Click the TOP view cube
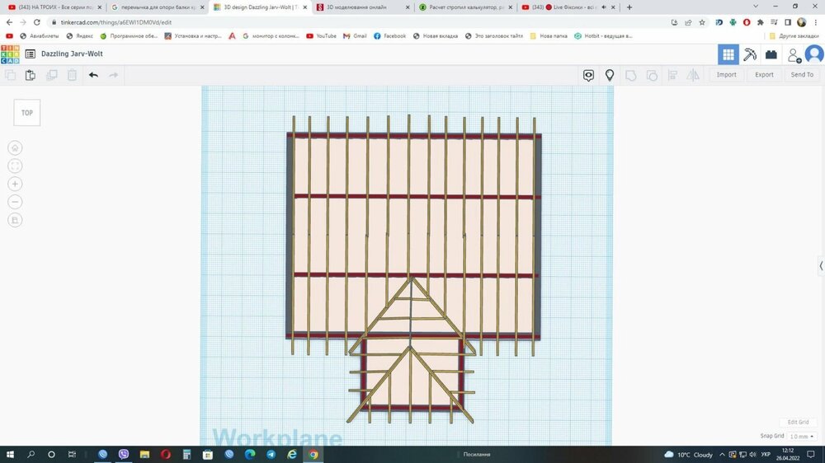Viewport: 825px width, 463px height. pos(27,113)
